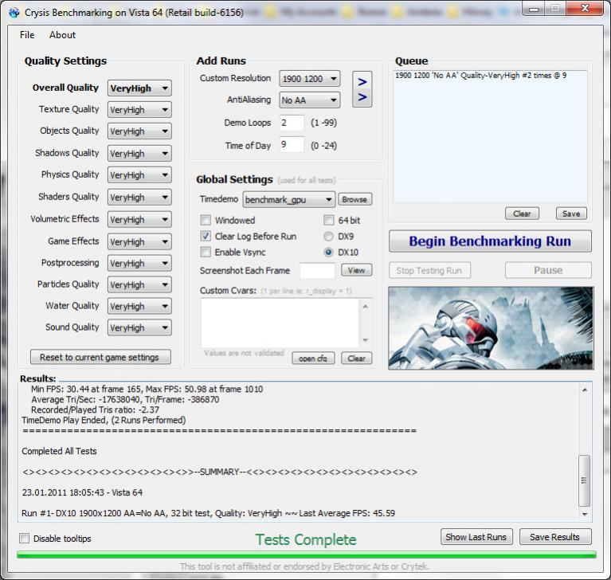
Task: Open the File menu
Action: pyautogui.click(x=27, y=35)
